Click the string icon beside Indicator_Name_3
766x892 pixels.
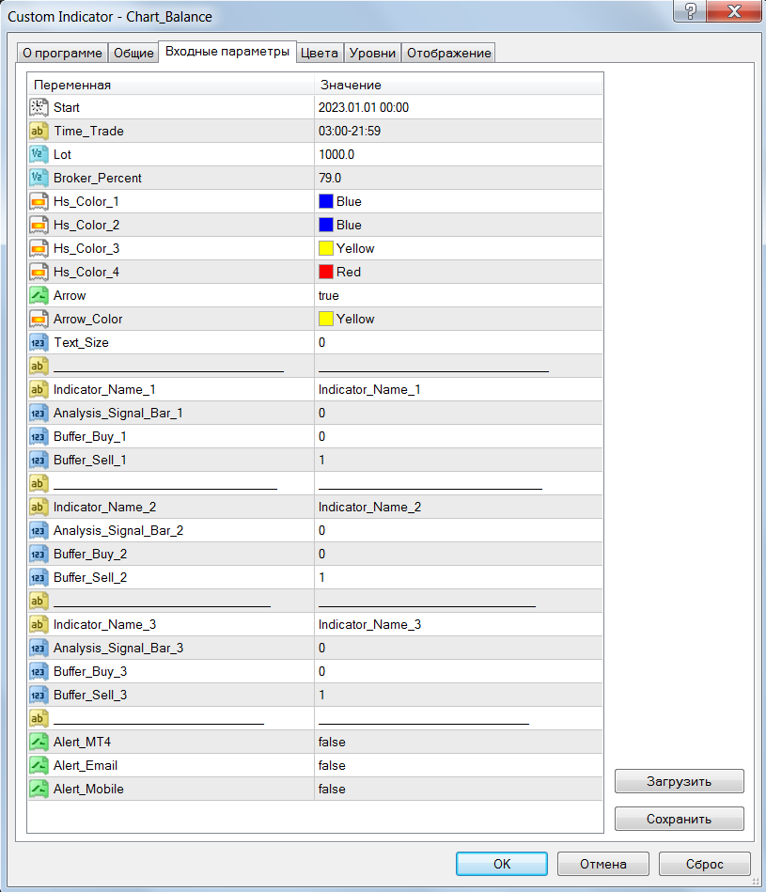39,625
